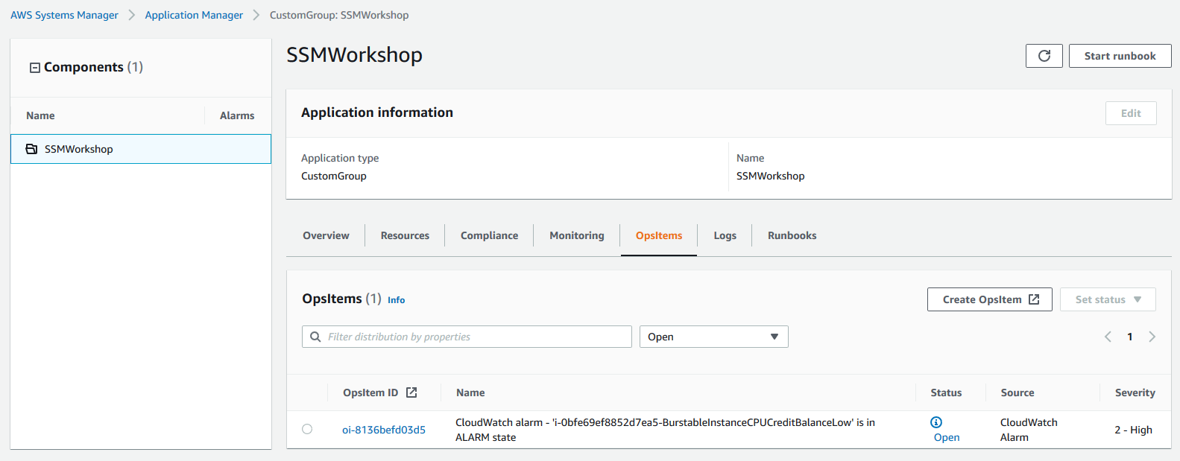Click the CloudWatch Alarm source cell

(1029, 430)
